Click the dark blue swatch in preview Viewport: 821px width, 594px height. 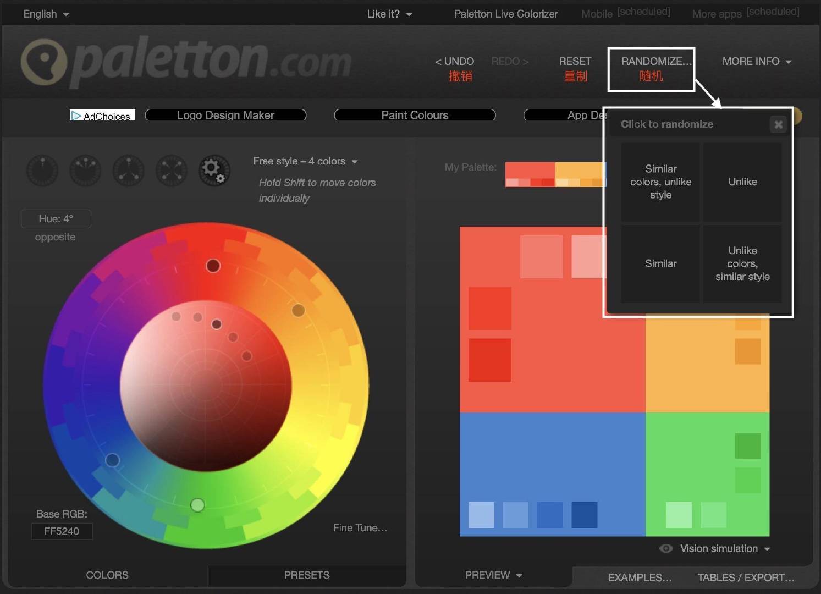[584, 515]
